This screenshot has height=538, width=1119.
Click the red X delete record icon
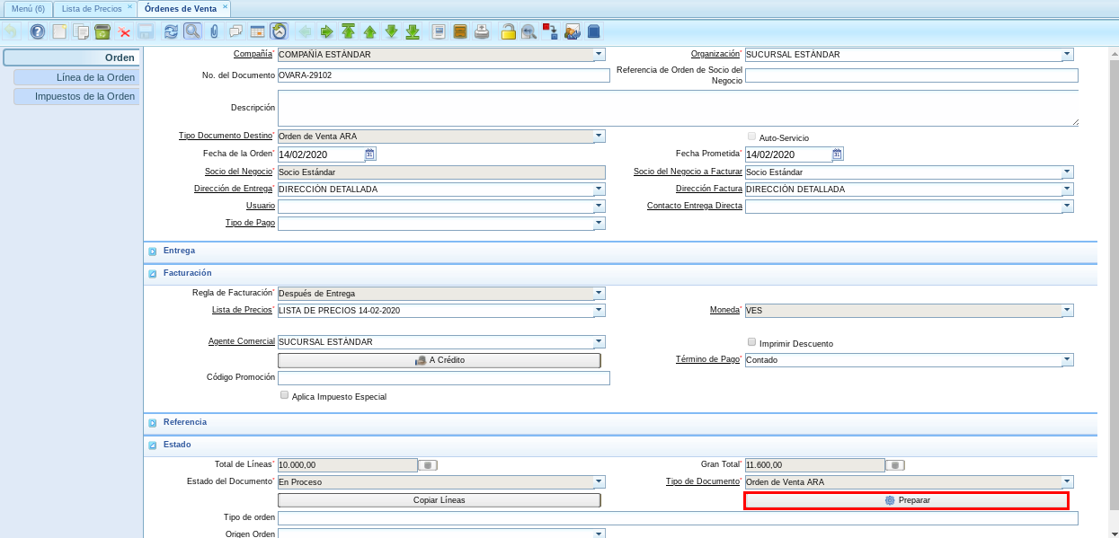[124, 32]
